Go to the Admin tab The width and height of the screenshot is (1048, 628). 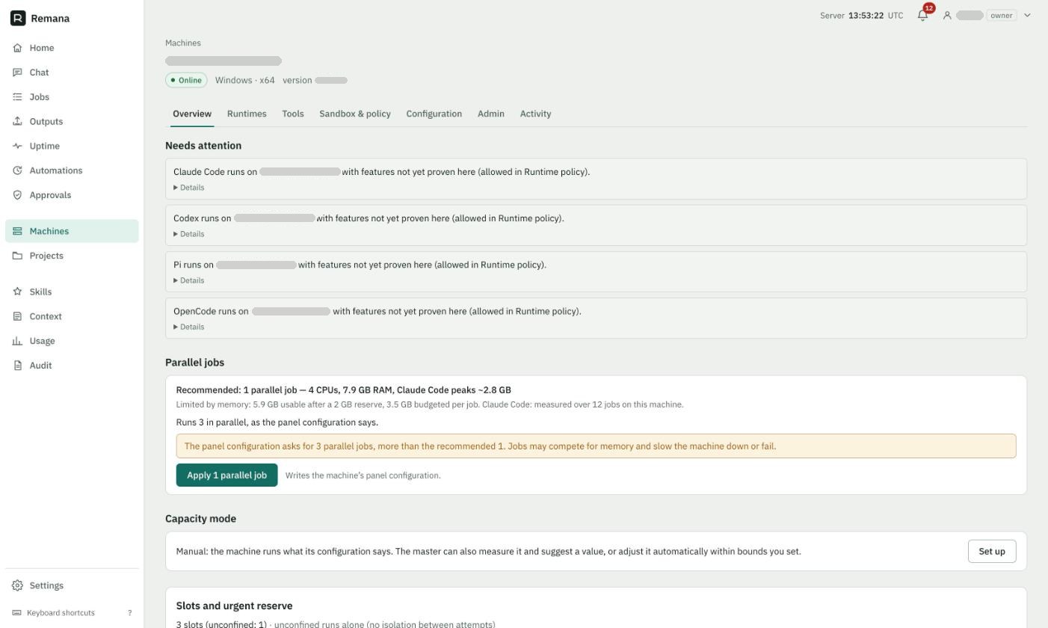(x=491, y=114)
